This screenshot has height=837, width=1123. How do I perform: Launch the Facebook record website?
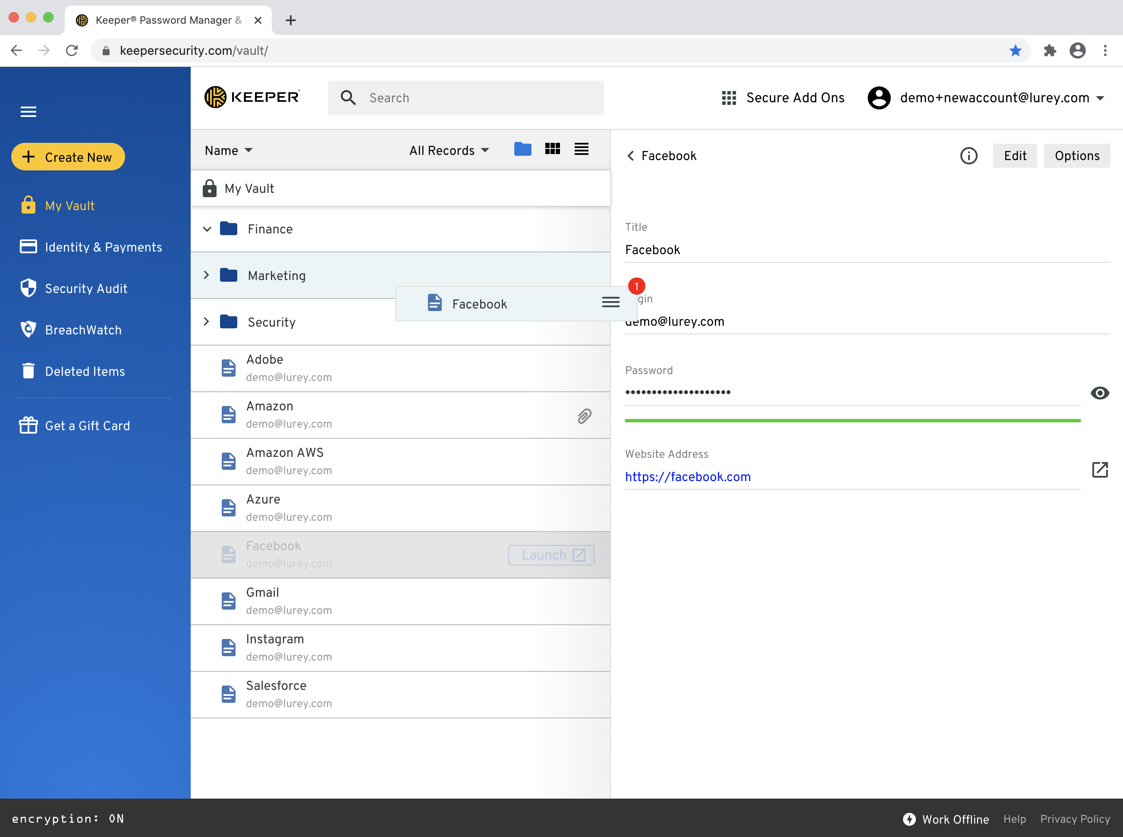click(551, 555)
